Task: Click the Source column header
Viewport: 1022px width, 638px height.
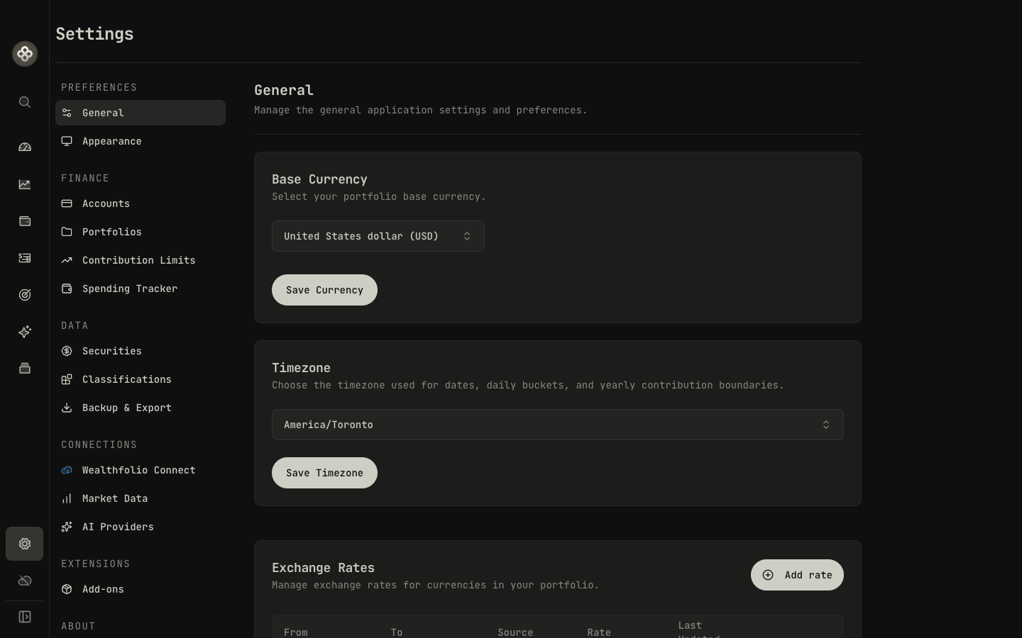Action: coord(515,632)
